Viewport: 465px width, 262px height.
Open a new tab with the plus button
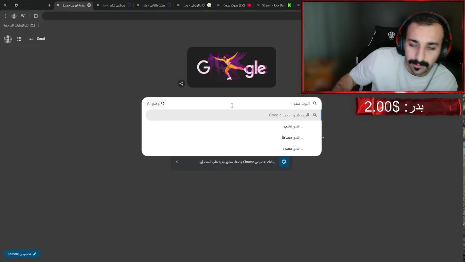point(49,5)
